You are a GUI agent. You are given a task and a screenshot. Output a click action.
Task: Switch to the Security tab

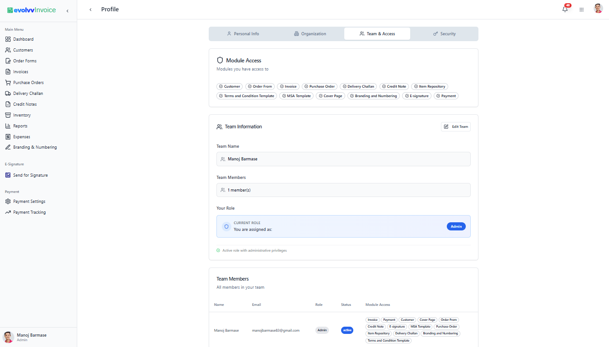click(x=444, y=34)
